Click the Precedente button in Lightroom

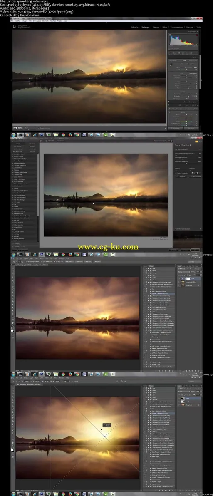(x=176, y=128)
